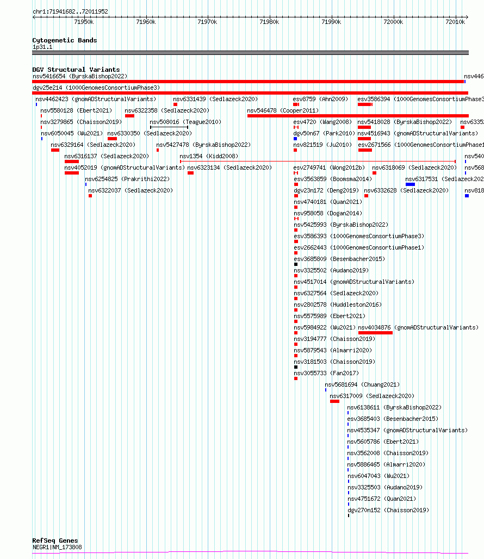Click the 71990k ruler label
The width and height of the screenshot is (484, 559).
[x=331, y=22]
